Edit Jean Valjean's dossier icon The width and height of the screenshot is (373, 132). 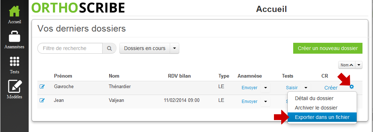(x=42, y=100)
